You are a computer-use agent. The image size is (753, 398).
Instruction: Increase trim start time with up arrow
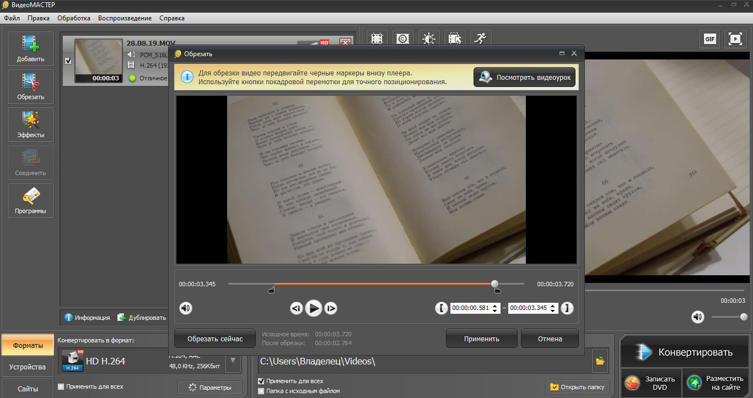pyautogui.click(x=496, y=306)
